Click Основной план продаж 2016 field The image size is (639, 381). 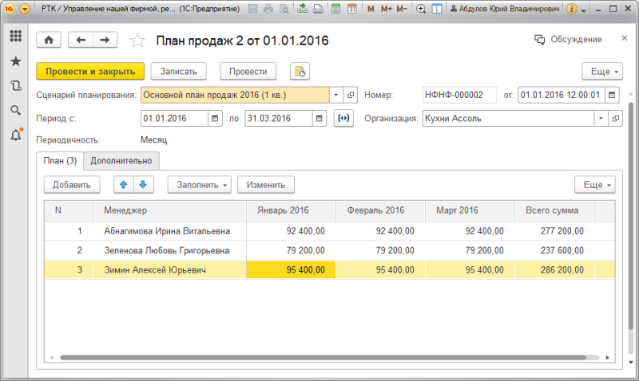pyautogui.click(x=235, y=95)
